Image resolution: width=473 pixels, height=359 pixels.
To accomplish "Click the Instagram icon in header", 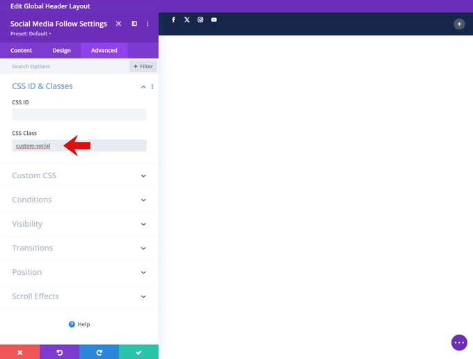I will [200, 20].
